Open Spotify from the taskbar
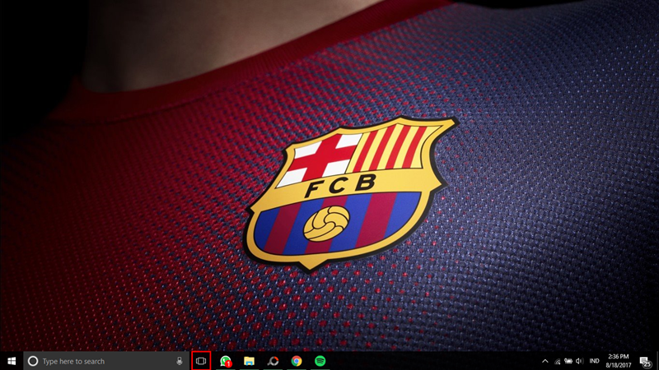 [320, 361]
